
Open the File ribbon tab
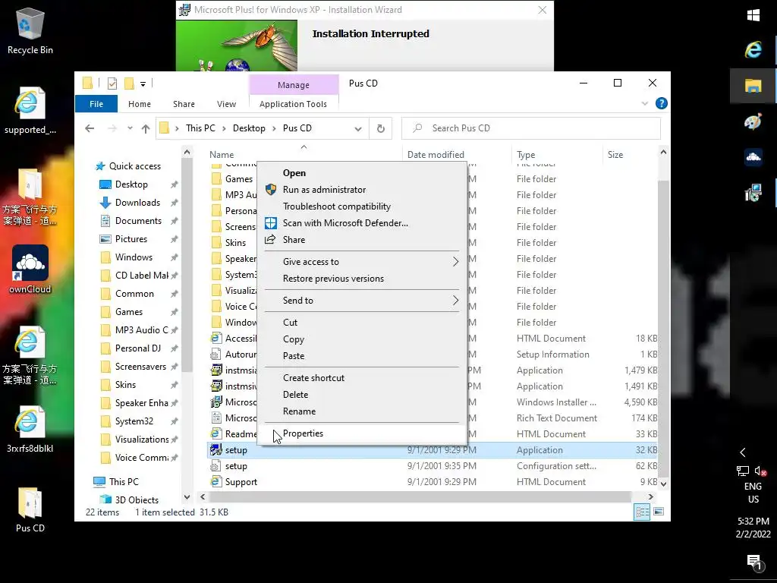[96, 103]
